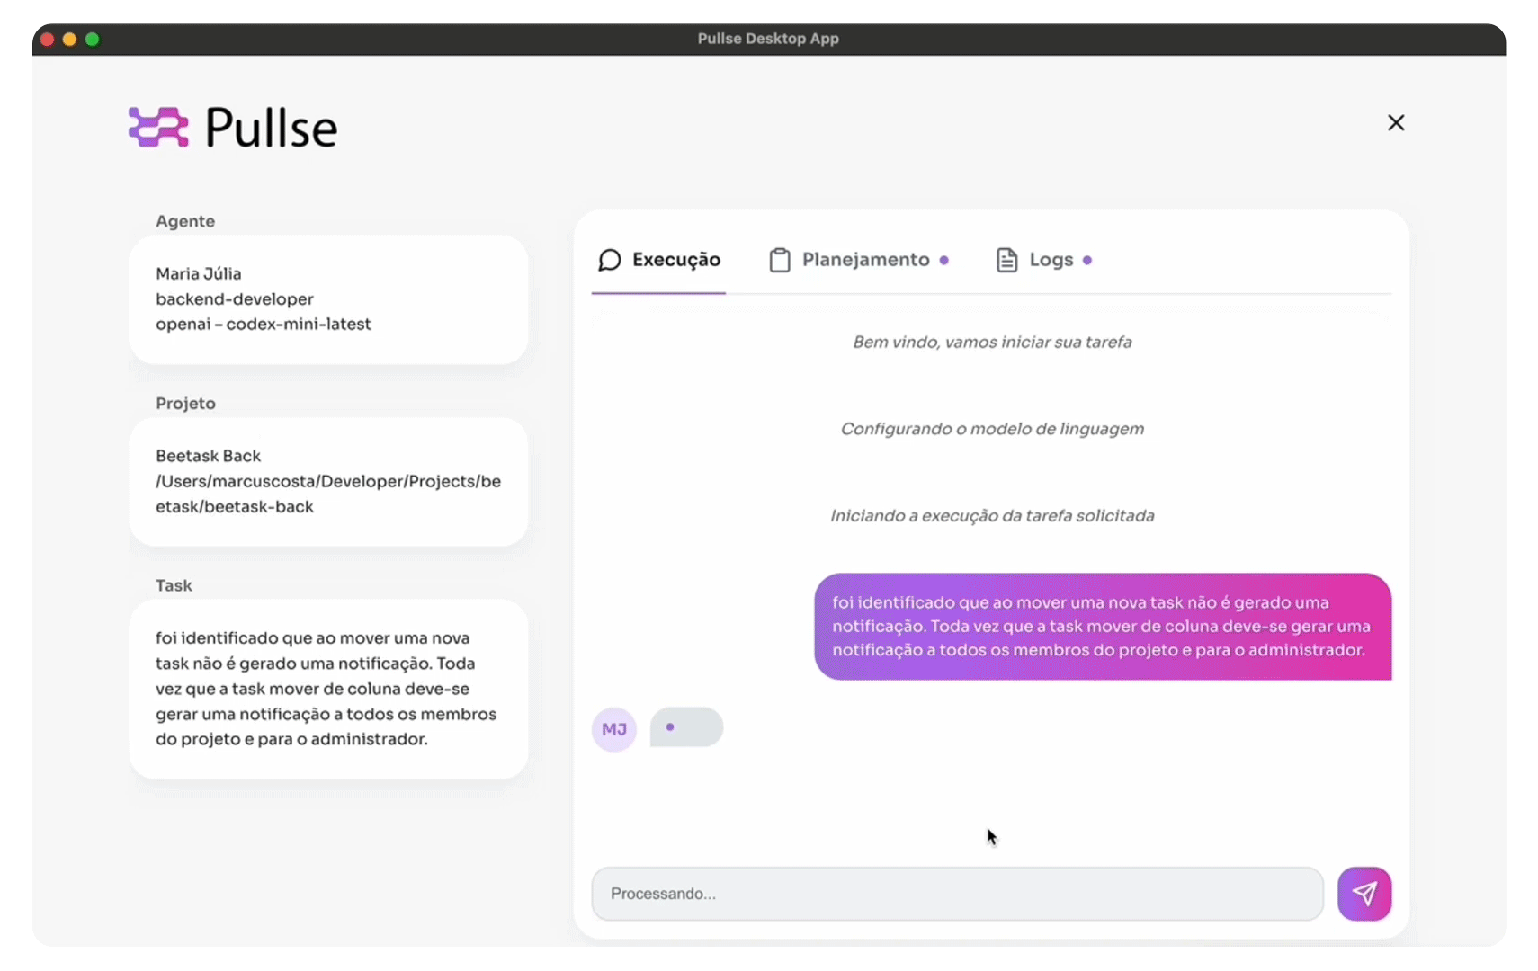Click the purple dot next to Logs
The height and width of the screenshot is (971, 1538).
tap(1086, 260)
